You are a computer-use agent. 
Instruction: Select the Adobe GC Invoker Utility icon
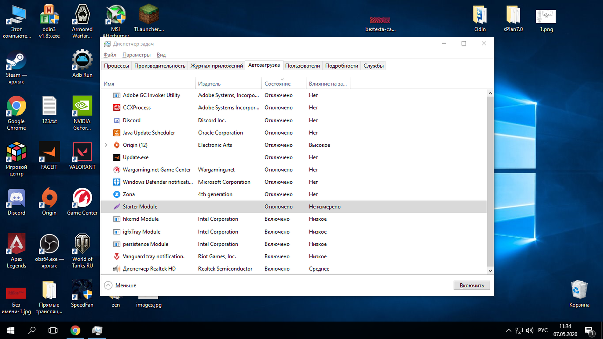(117, 95)
